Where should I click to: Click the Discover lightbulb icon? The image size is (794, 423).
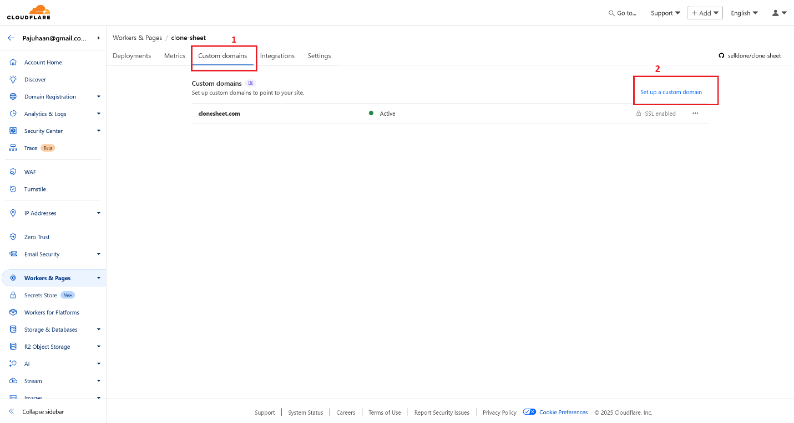[13, 80]
